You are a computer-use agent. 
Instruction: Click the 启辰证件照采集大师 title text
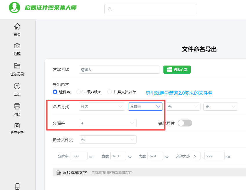[51, 8]
